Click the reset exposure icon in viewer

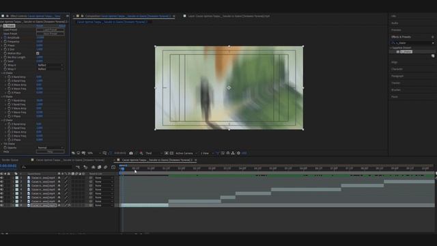click(x=238, y=153)
